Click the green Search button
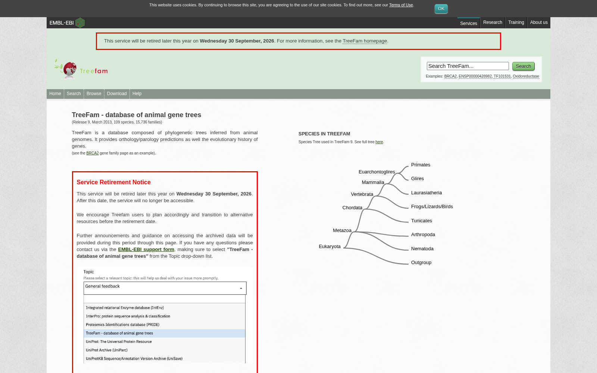This screenshot has width=597, height=373. pyautogui.click(x=523, y=66)
